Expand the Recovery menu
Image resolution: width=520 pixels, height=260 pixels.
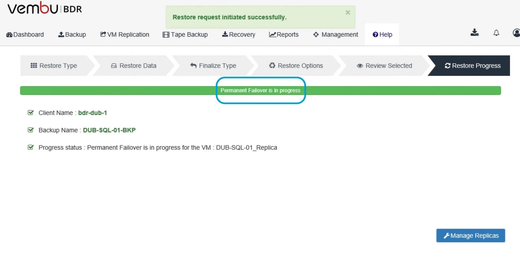pos(239,34)
